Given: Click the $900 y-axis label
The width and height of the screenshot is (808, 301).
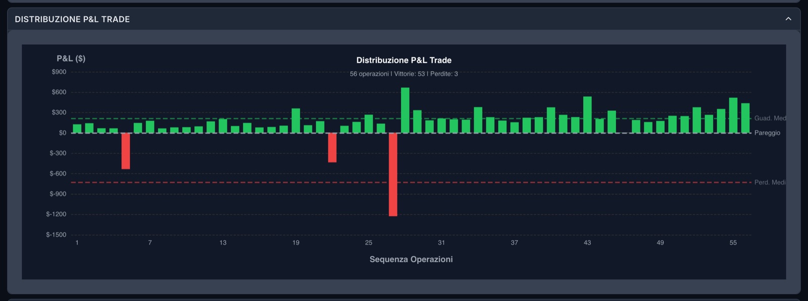Looking at the screenshot, I should point(59,72).
